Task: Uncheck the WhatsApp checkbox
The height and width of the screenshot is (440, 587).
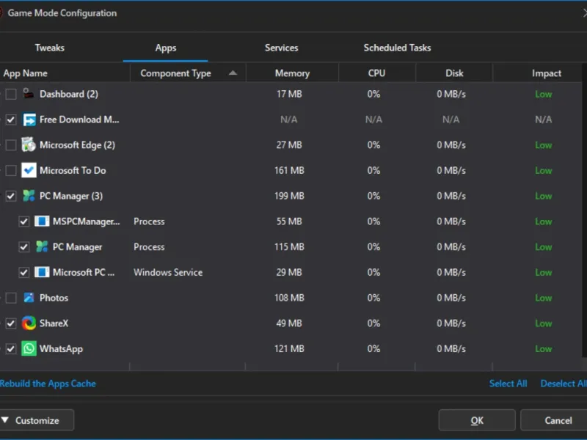Action: [11, 348]
